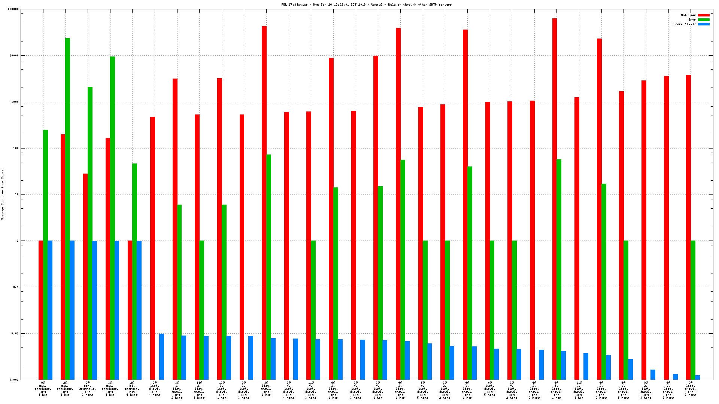The height and width of the screenshot is (404, 719).
Task: Click the RBL Statistics chart title
Action: point(366,5)
